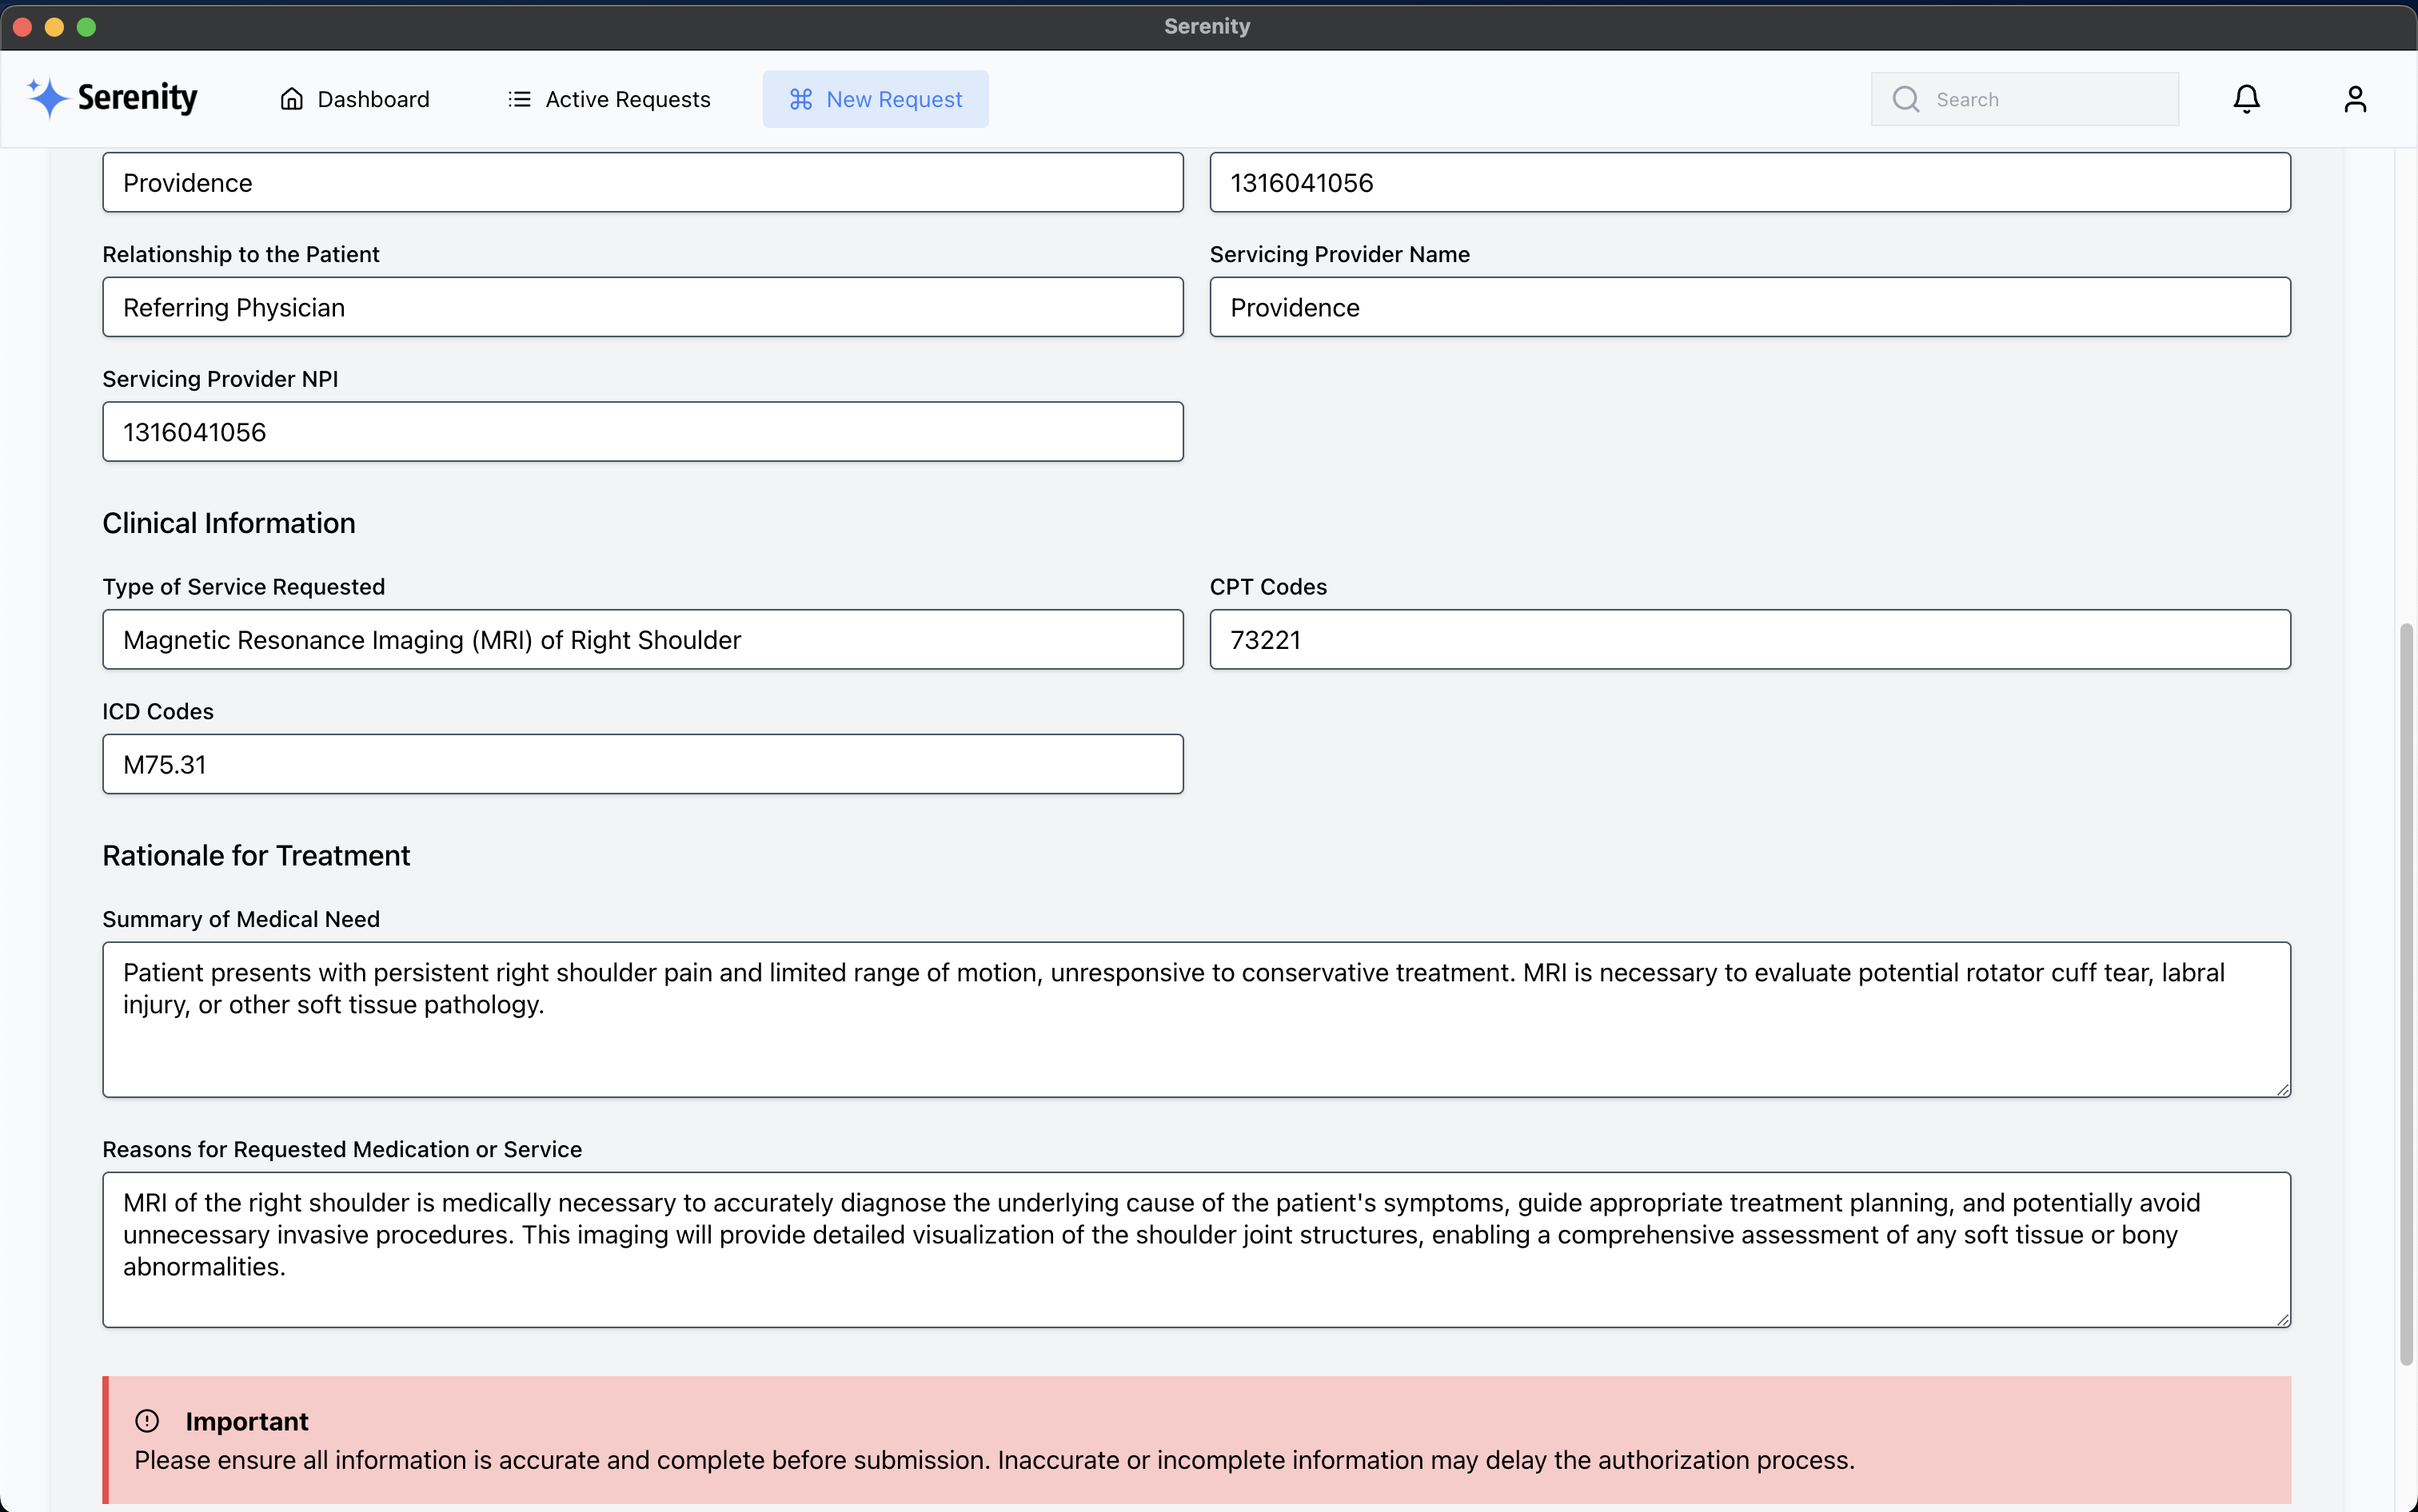
Task: Open the user profile icon
Action: (2354, 99)
